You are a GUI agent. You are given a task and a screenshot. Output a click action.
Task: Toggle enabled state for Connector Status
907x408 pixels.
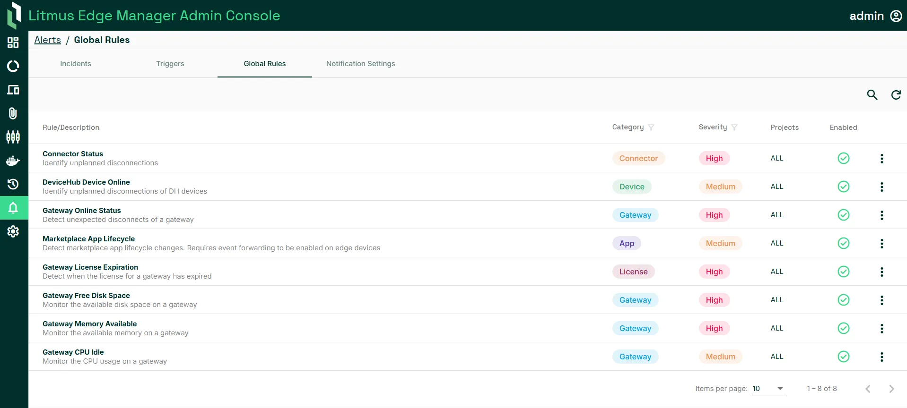point(844,158)
